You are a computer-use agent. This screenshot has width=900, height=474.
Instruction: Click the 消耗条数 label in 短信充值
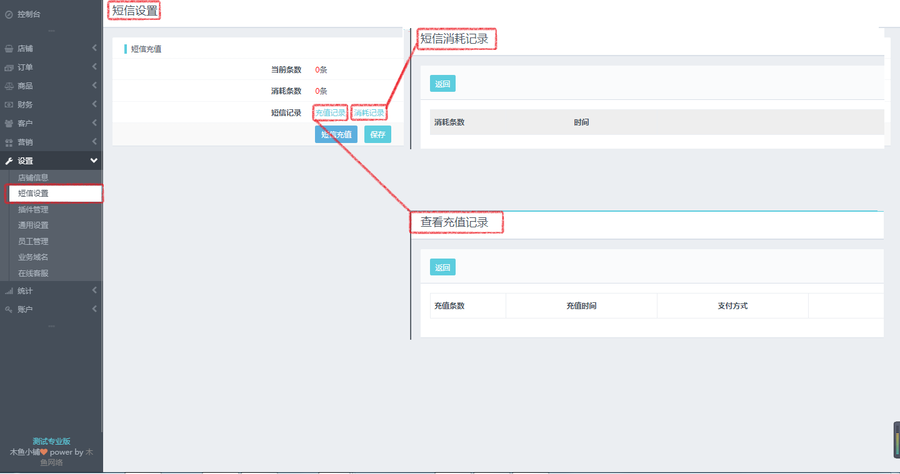coord(286,91)
